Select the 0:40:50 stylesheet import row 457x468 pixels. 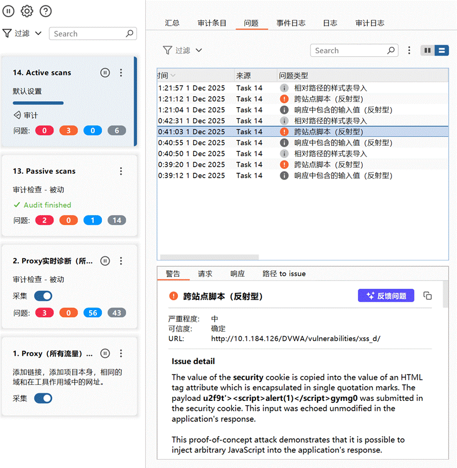[303, 154]
